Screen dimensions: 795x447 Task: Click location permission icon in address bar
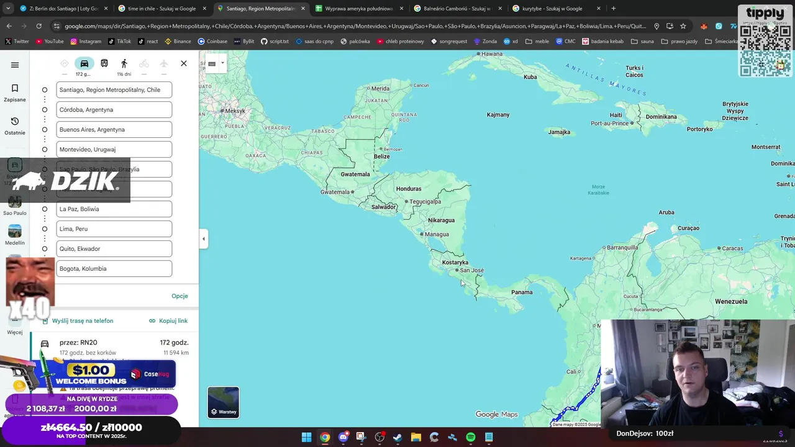pos(656,26)
